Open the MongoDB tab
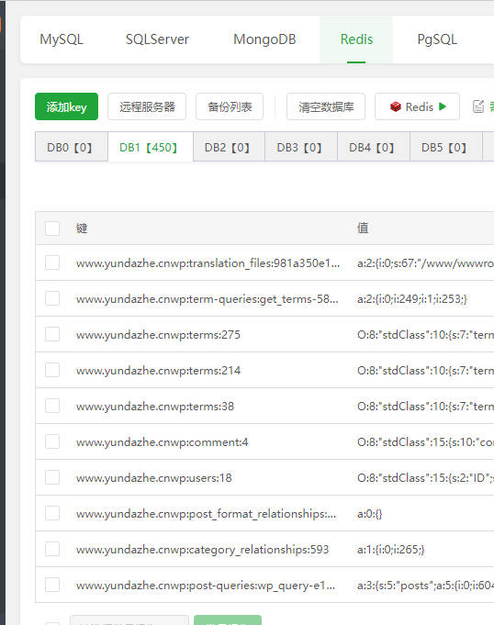Screen dimensions: 494x625 (x=264, y=39)
